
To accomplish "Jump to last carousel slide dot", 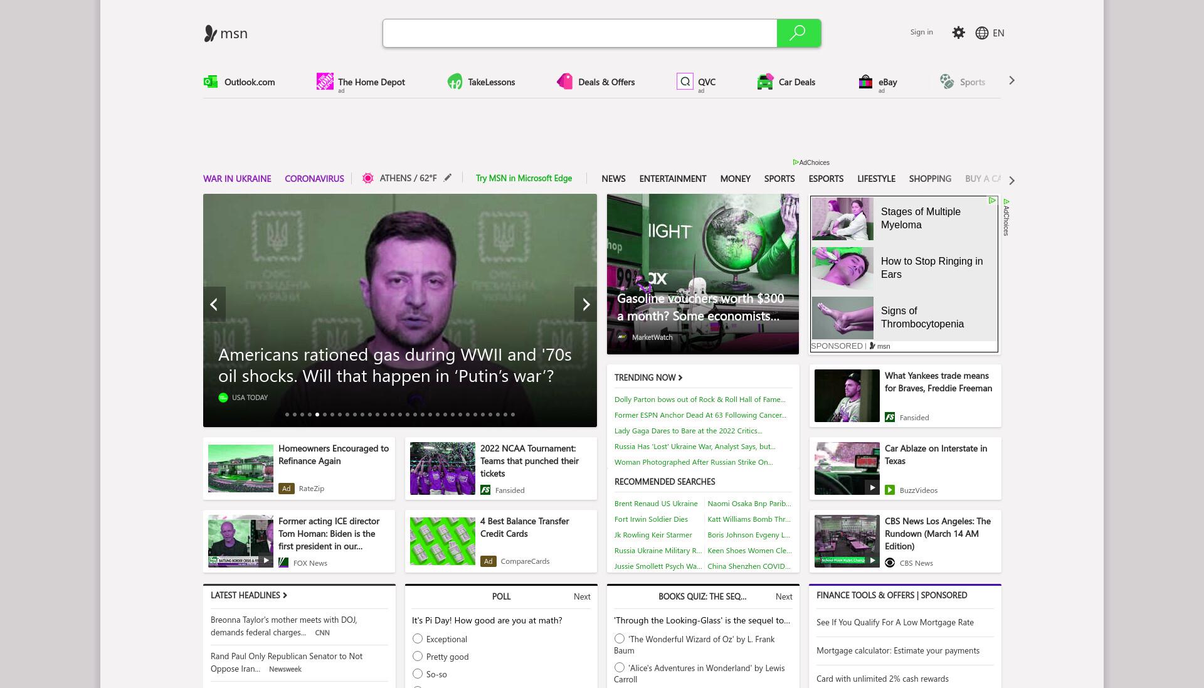I will 513,415.
